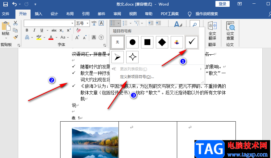Viewport: 271px width, 158px height.
Task: Decrease font size with shrink icon
Action: 85,37
